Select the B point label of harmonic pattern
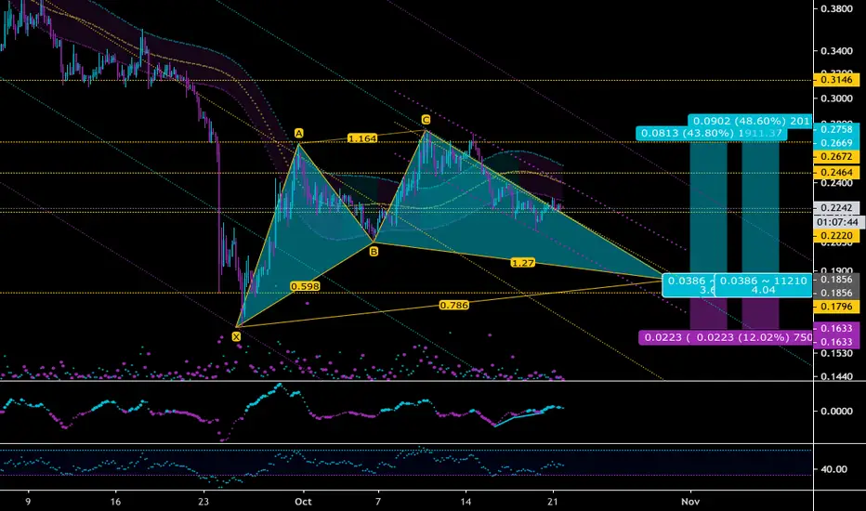The image size is (866, 511). [374, 252]
